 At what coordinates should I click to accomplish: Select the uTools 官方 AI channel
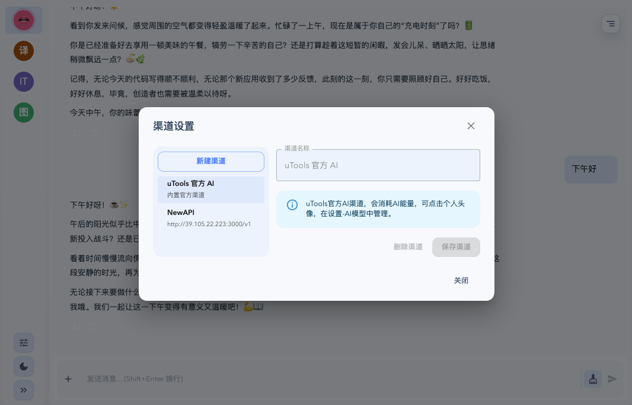(210, 189)
